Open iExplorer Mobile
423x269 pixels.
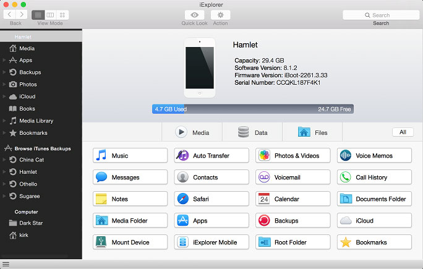pos(211,242)
